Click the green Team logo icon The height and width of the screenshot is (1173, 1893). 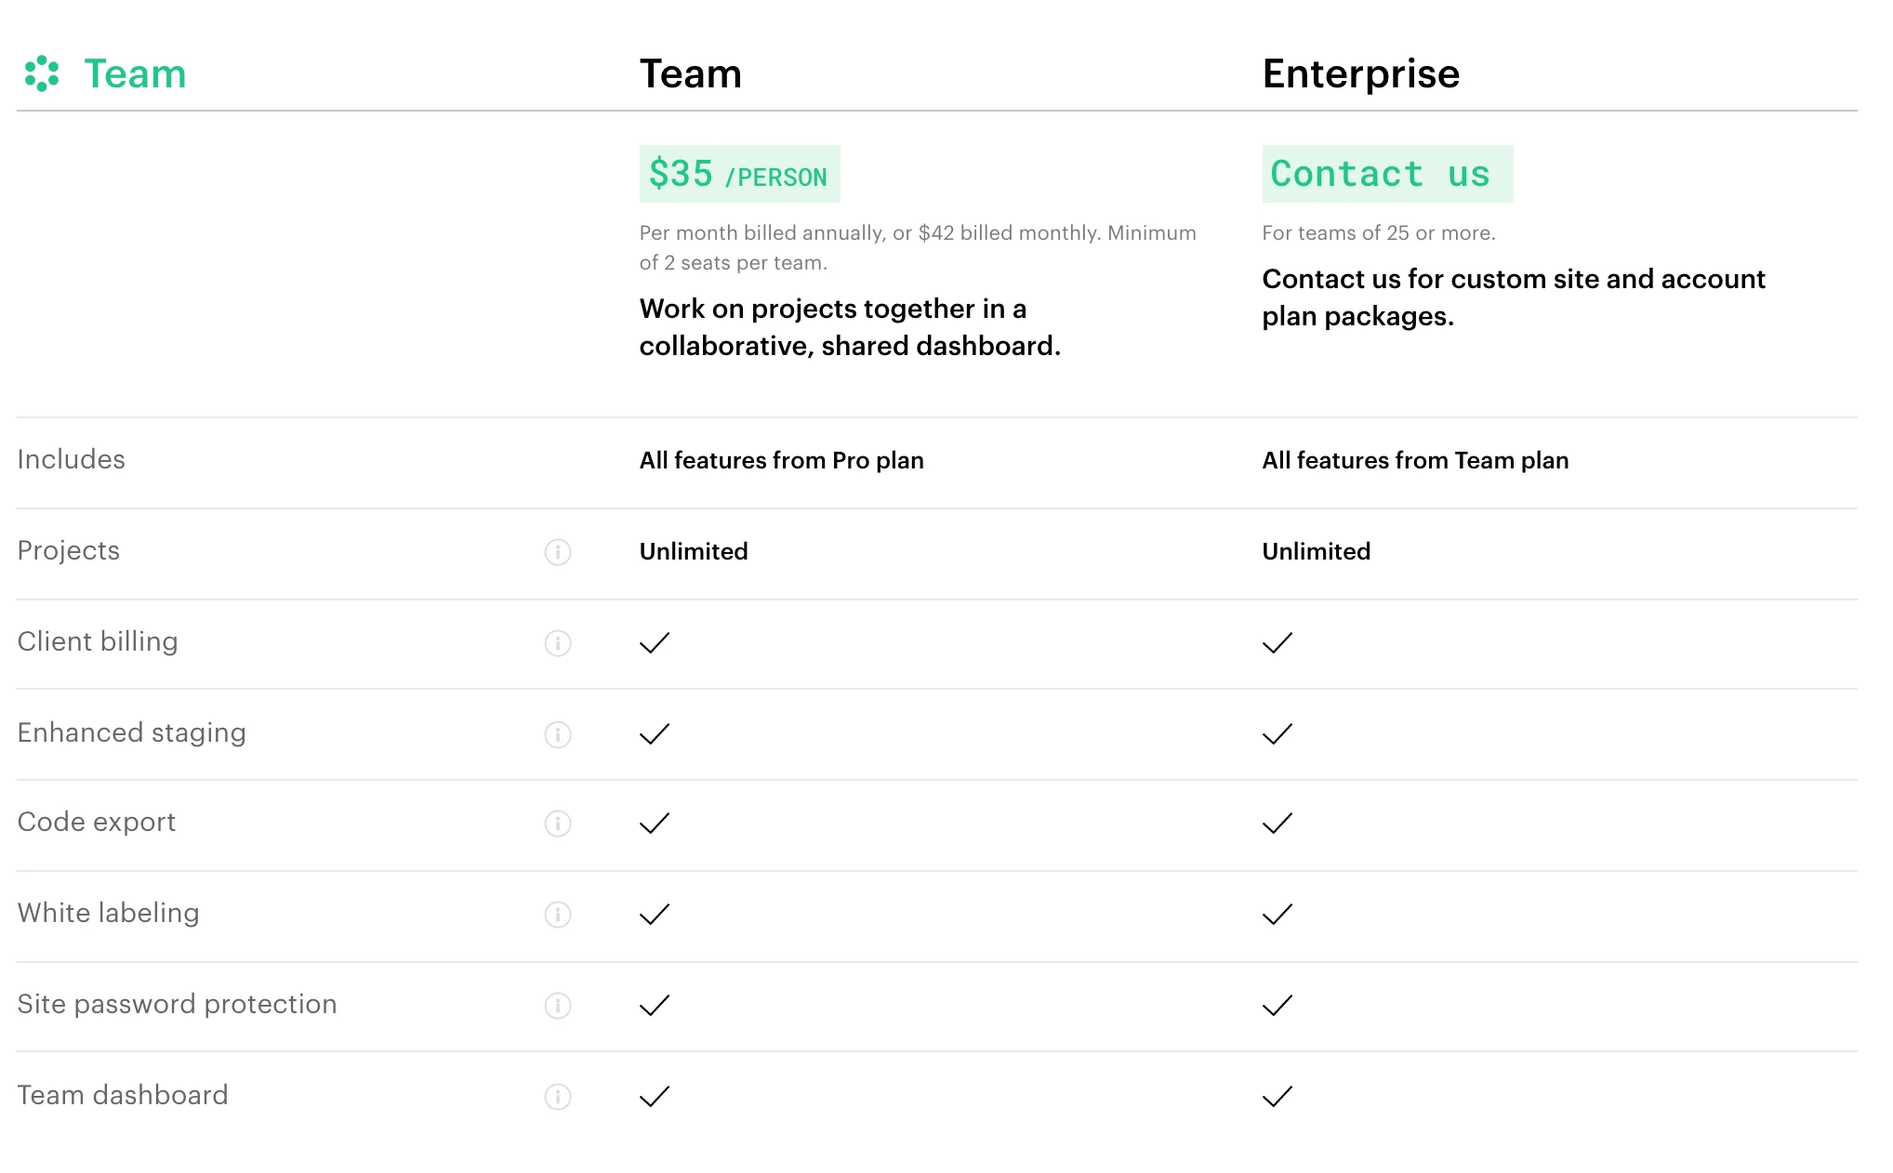pyautogui.click(x=42, y=73)
